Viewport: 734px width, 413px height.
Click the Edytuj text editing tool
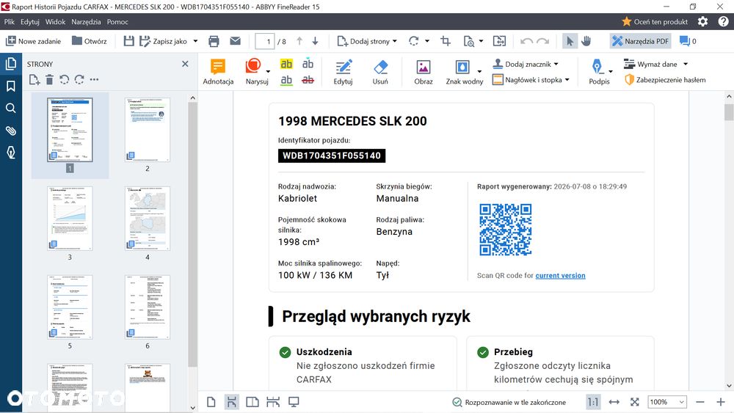tap(343, 72)
